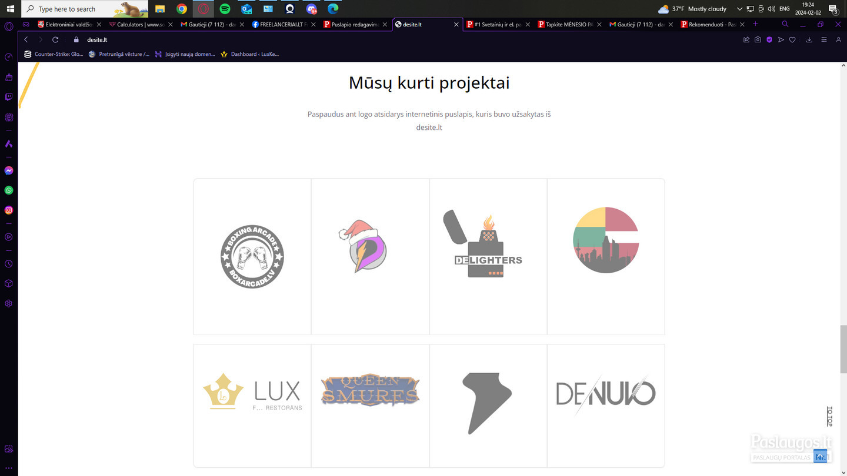The width and height of the screenshot is (847, 476).
Task: Open the Boxing Arcade project logo
Action: click(252, 256)
